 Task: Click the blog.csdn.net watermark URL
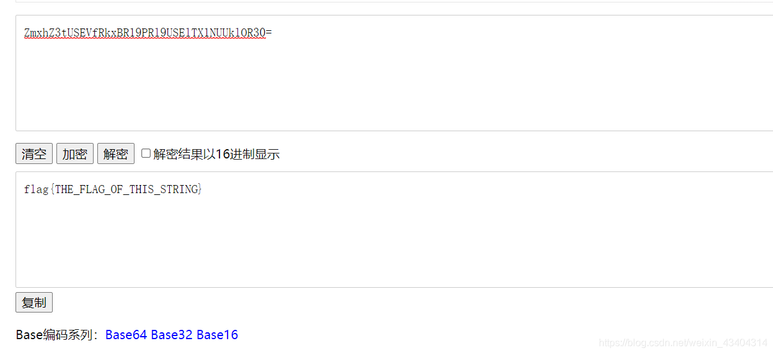coord(684,342)
